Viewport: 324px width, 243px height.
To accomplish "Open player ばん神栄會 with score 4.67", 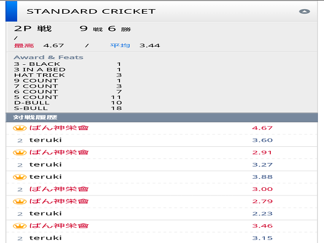I will tap(59, 128).
